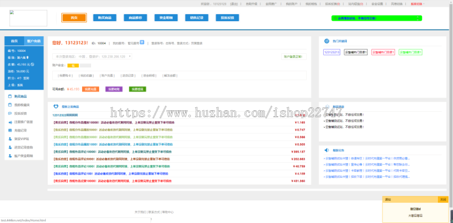Open 购买商品 in the top navigation
This screenshot has width=453, height=223.
(x=105, y=18)
